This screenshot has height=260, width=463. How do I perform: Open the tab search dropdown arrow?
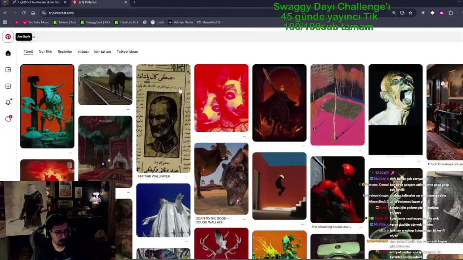(x=5, y=2)
